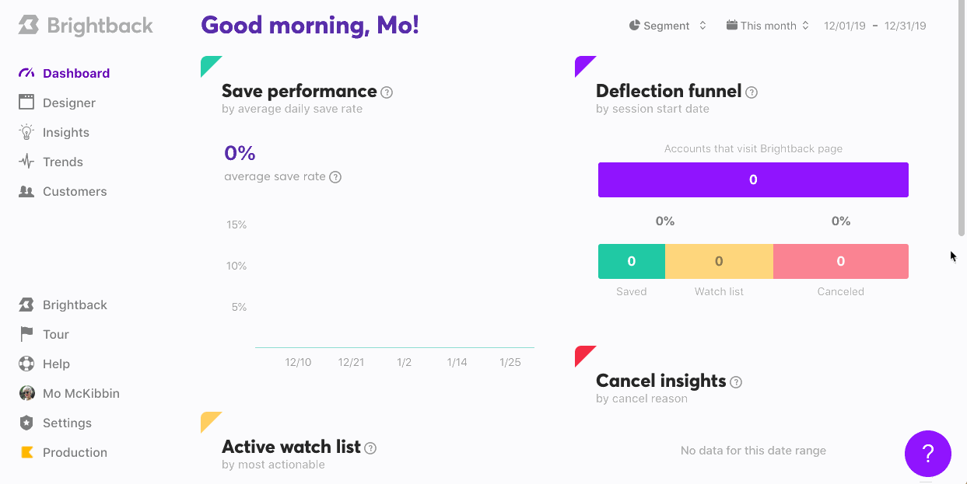Expand the Segment dropdown

click(667, 26)
